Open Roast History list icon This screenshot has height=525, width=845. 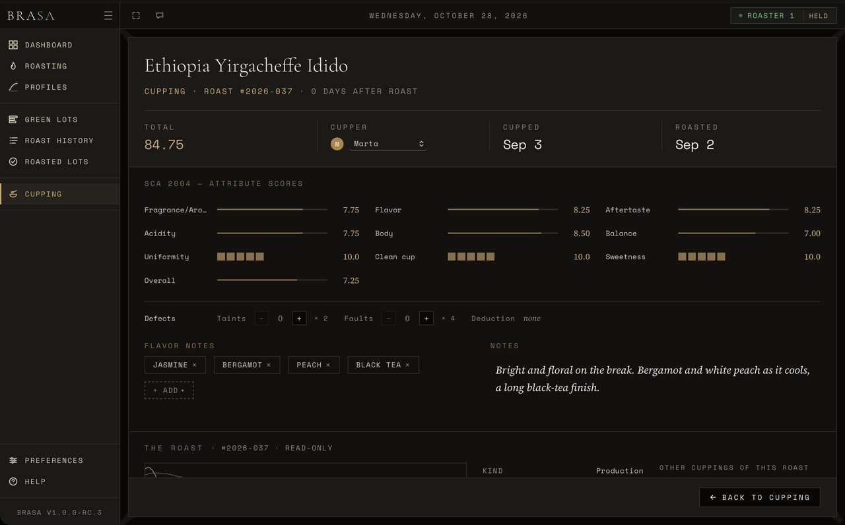tap(13, 140)
